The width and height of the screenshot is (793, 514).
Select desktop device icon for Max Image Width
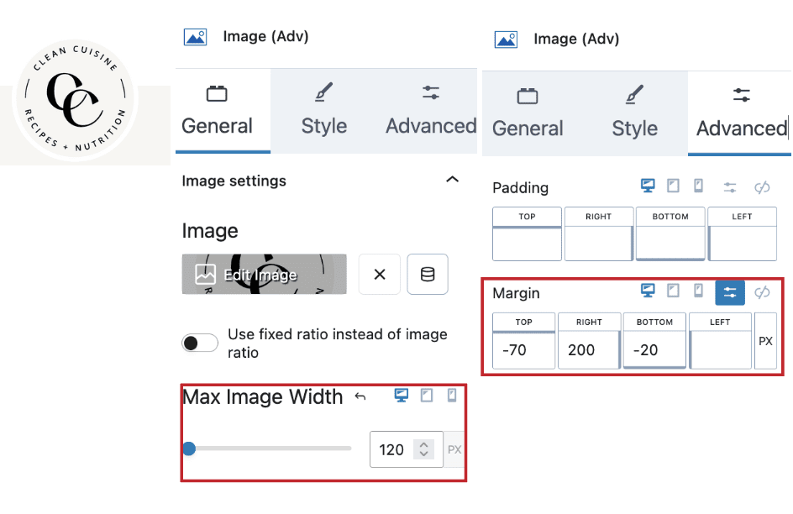[x=401, y=396]
